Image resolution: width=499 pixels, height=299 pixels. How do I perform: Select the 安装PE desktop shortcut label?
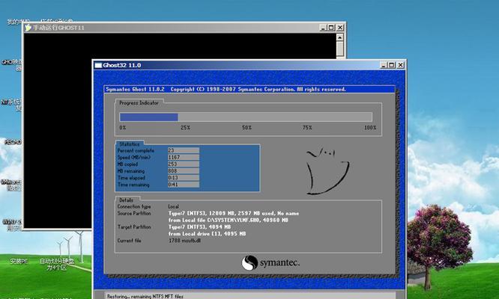19,261
